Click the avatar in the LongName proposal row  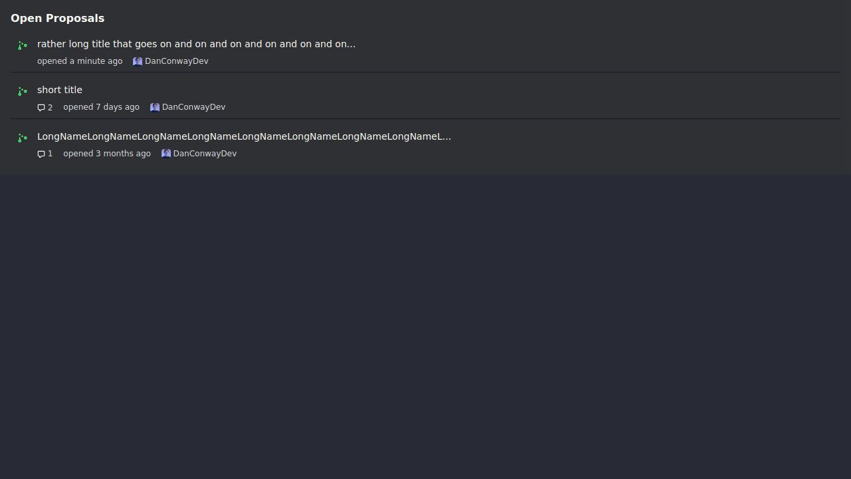166,154
